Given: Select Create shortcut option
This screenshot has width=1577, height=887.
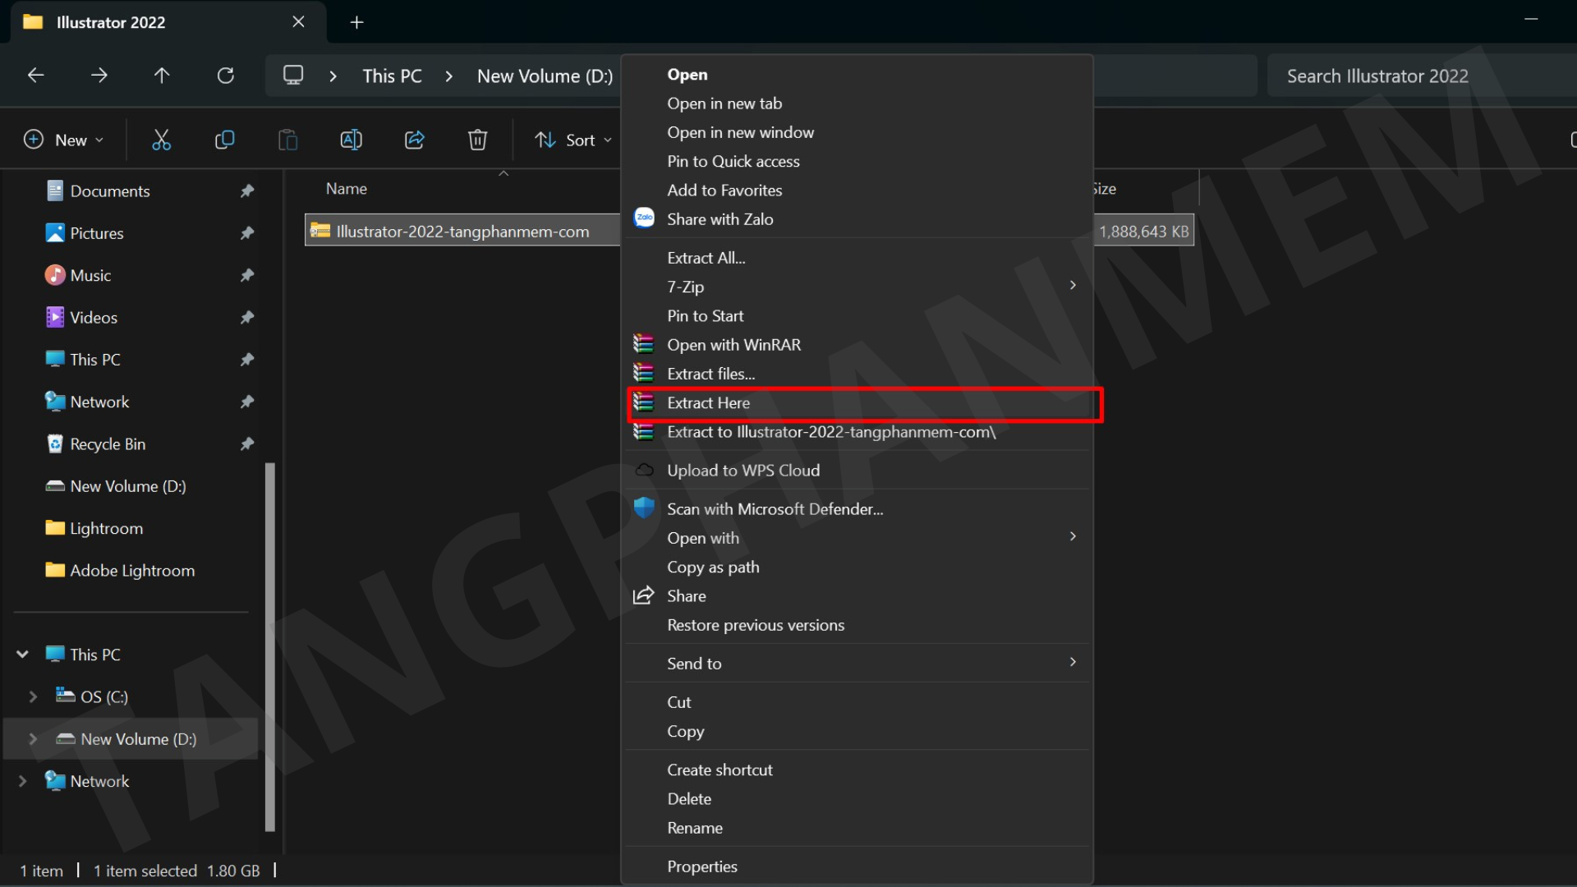Looking at the screenshot, I should [x=857, y=770].
